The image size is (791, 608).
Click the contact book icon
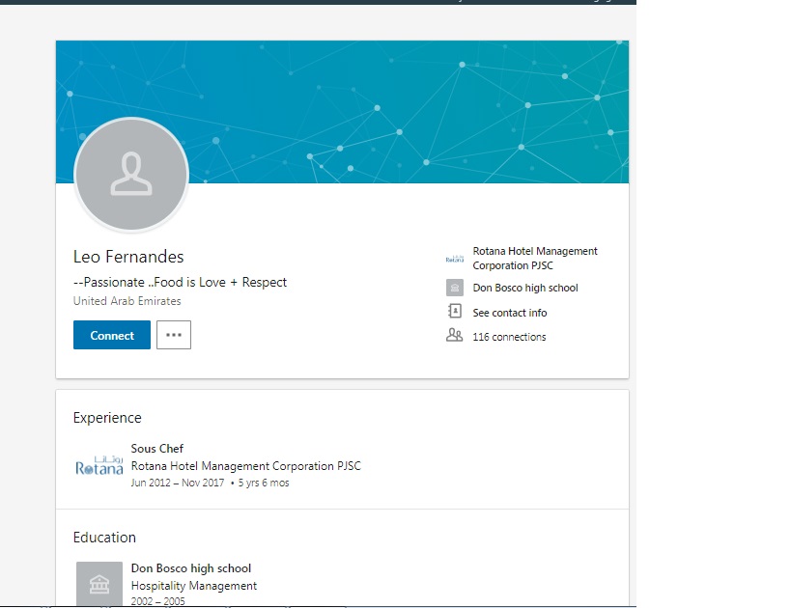pos(454,312)
